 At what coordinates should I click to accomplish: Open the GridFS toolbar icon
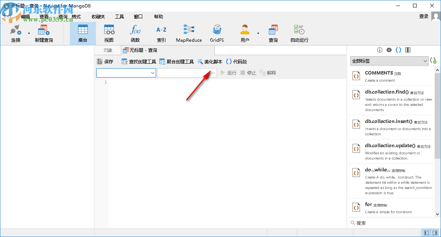pos(217,34)
